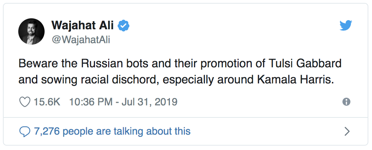Open "7,276 people are talking about this"
The image size is (372, 150).
112,131
